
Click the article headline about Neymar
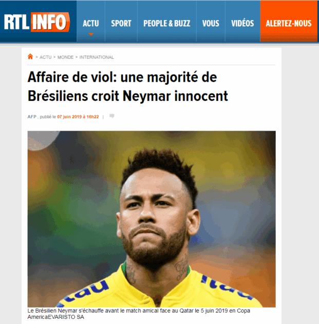128,86
